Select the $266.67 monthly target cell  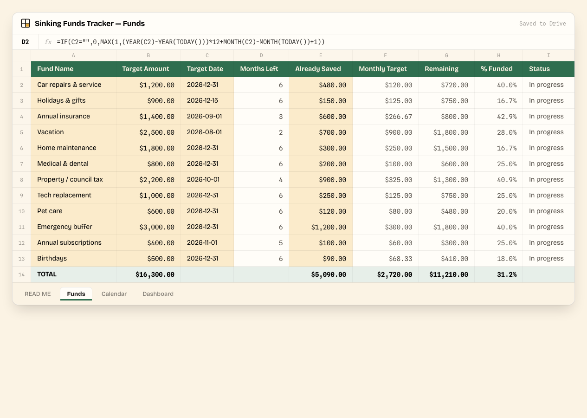tap(386, 117)
